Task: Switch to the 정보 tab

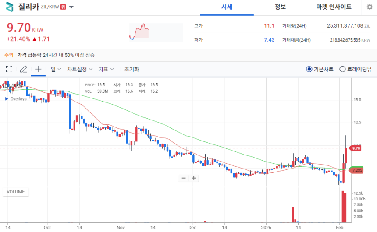Action: 281,7
